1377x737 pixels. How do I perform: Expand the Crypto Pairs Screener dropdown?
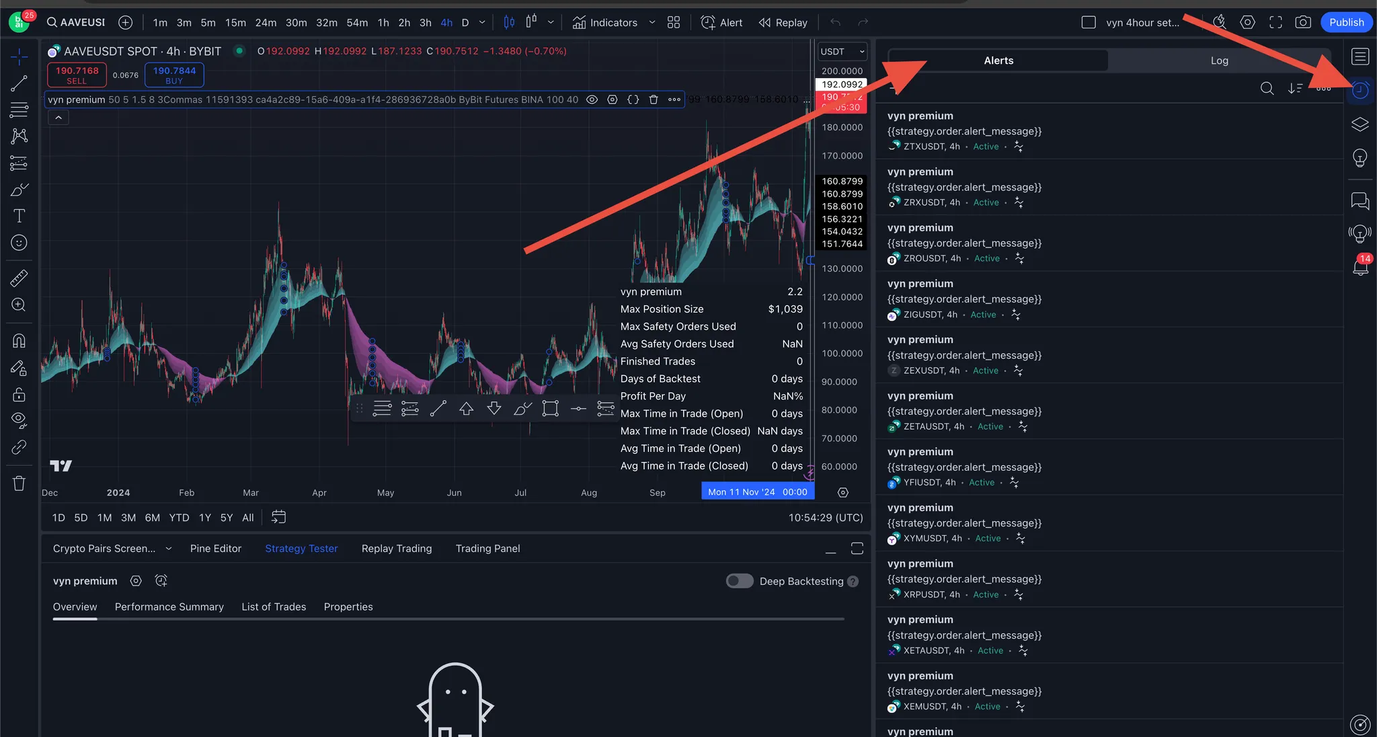(x=169, y=549)
